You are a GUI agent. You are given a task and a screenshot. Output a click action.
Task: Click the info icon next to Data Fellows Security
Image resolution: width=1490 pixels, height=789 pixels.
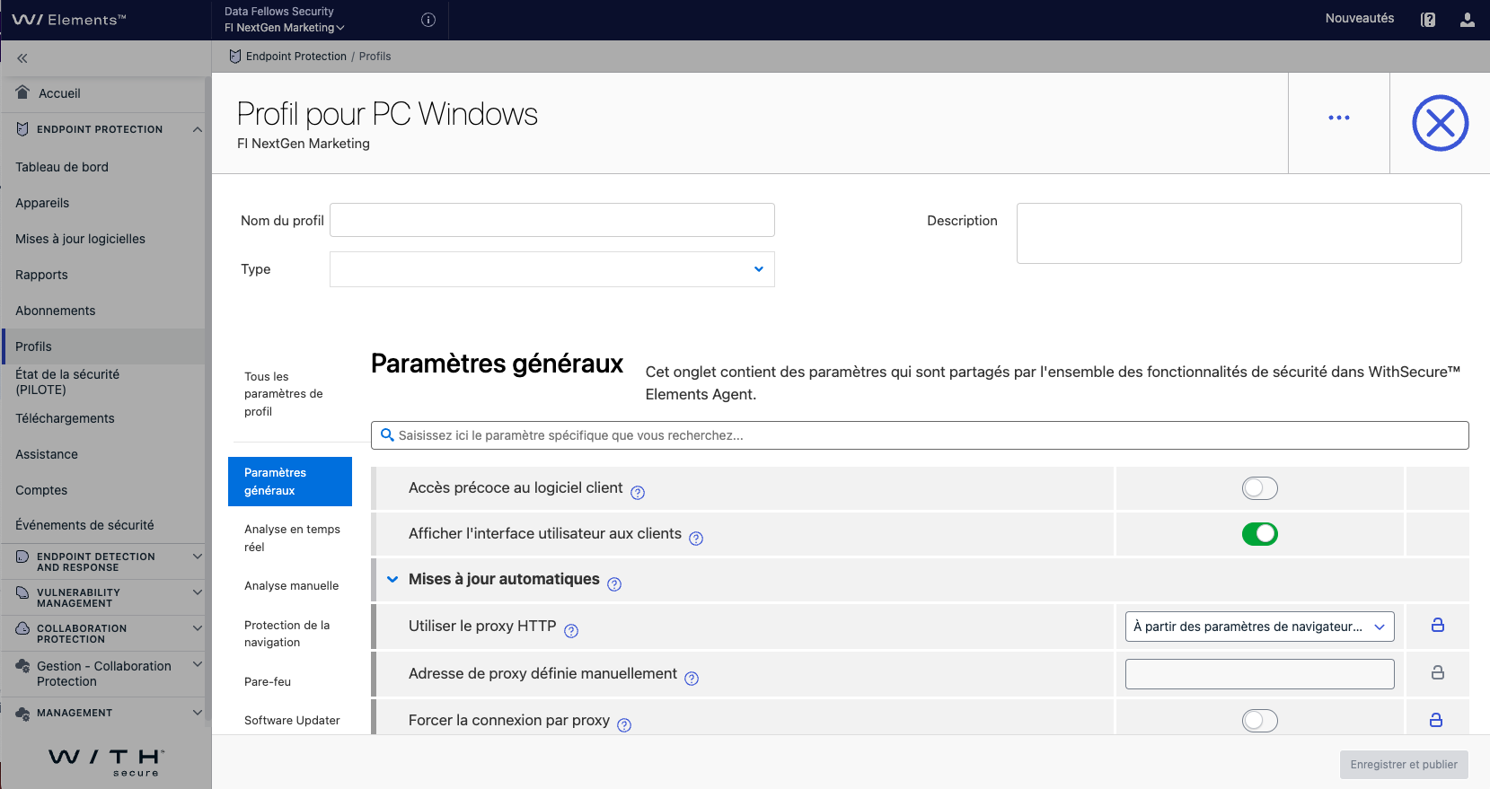coord(428,20)
